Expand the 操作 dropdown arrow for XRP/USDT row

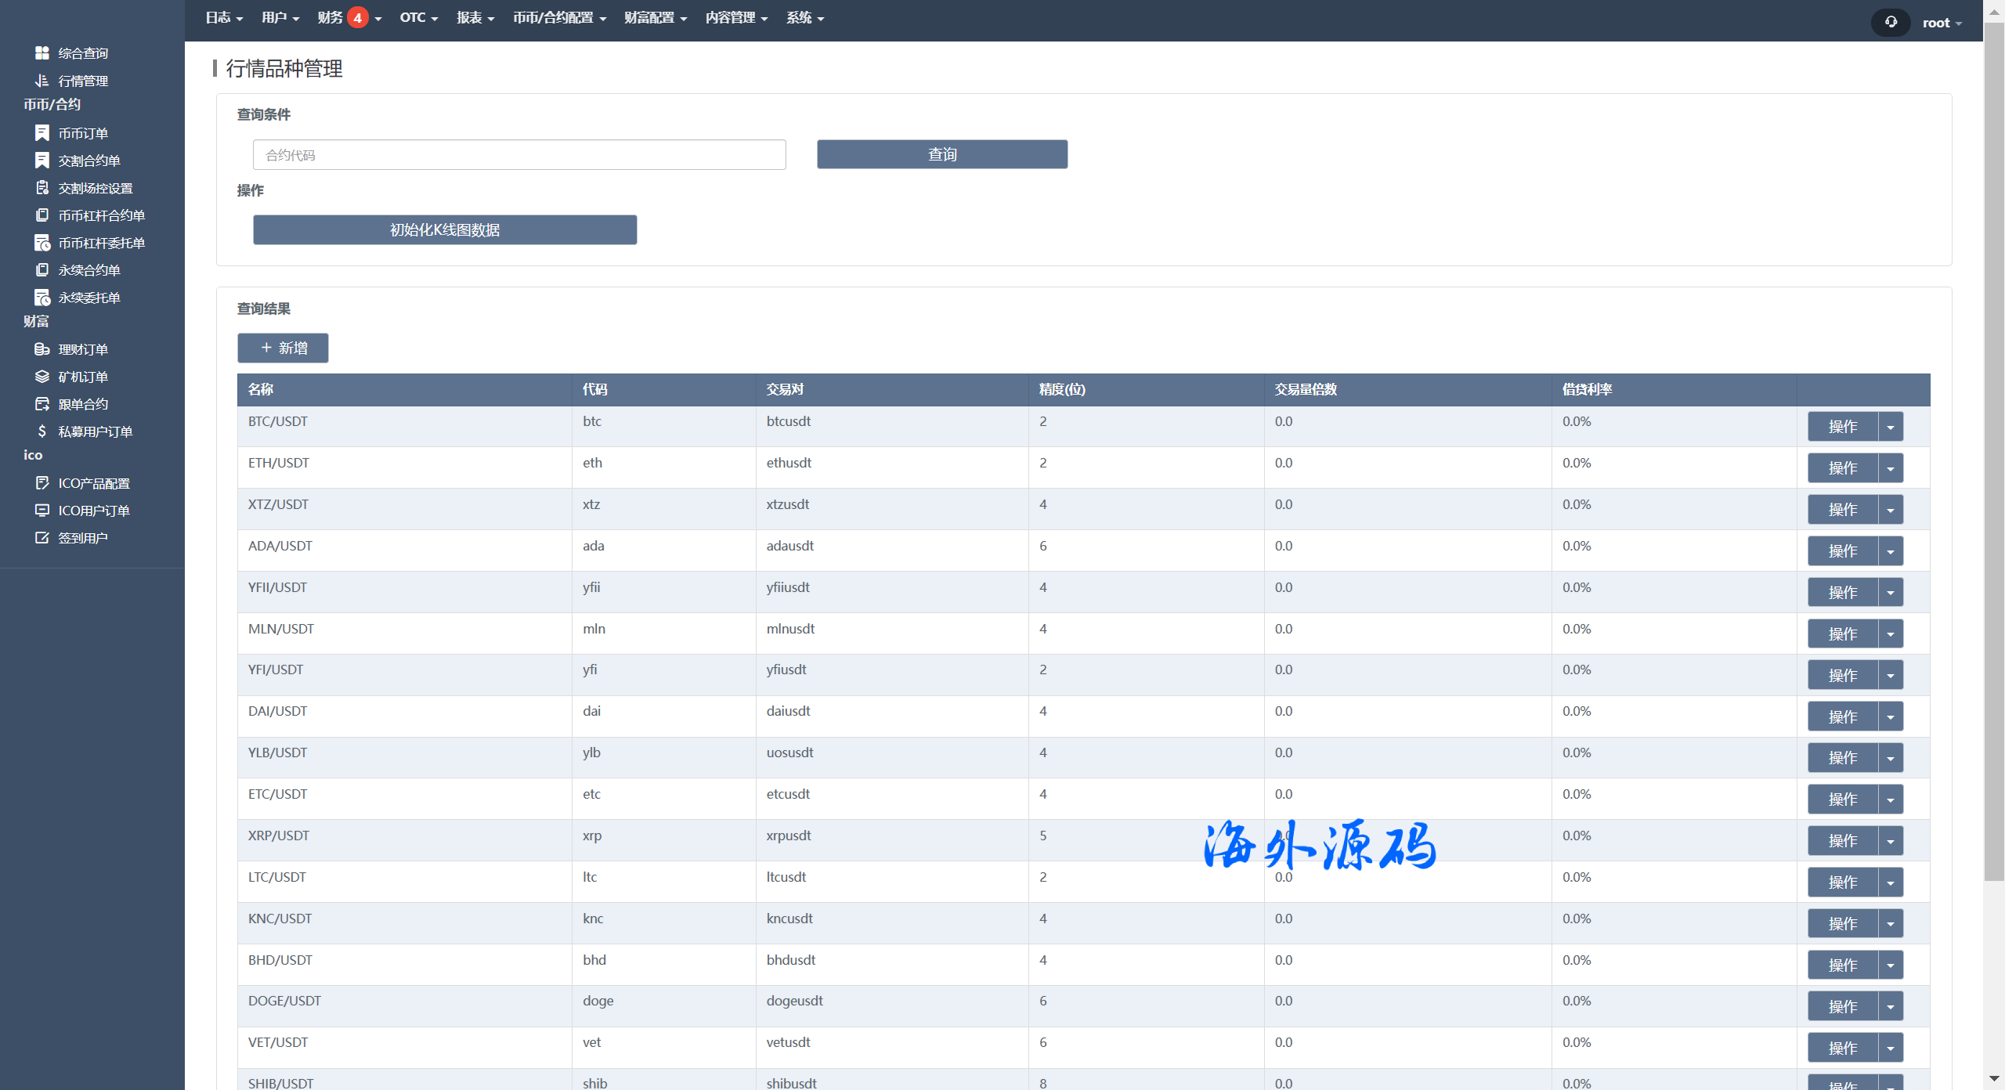(x=1891, y=841)
